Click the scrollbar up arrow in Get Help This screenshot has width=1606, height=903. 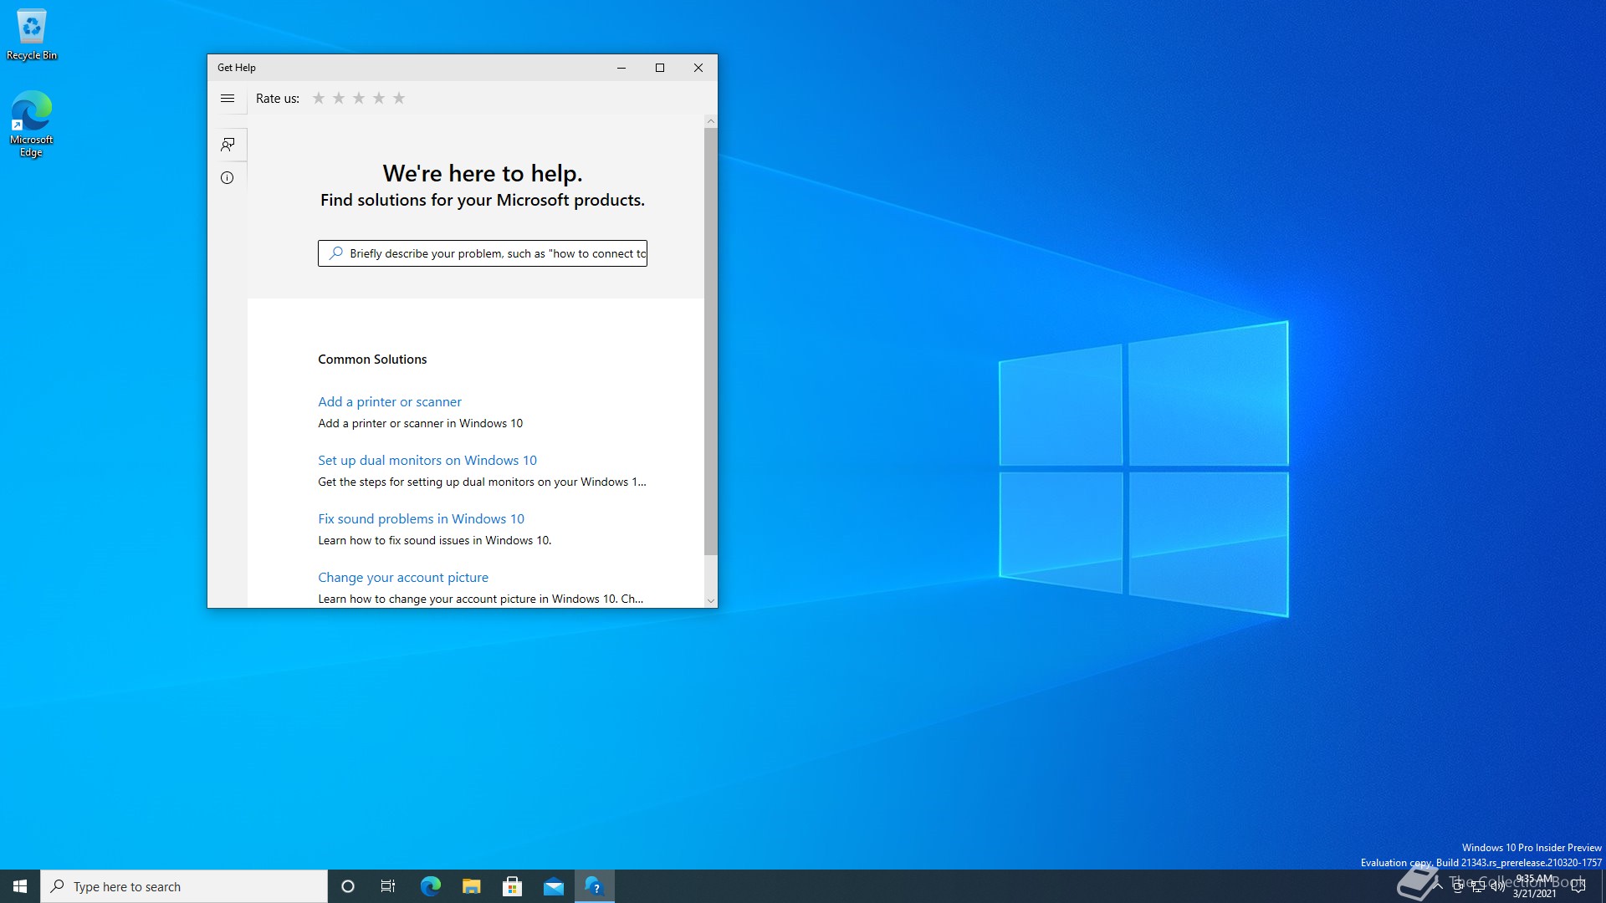pyautogui.click(x=711, y=121)
